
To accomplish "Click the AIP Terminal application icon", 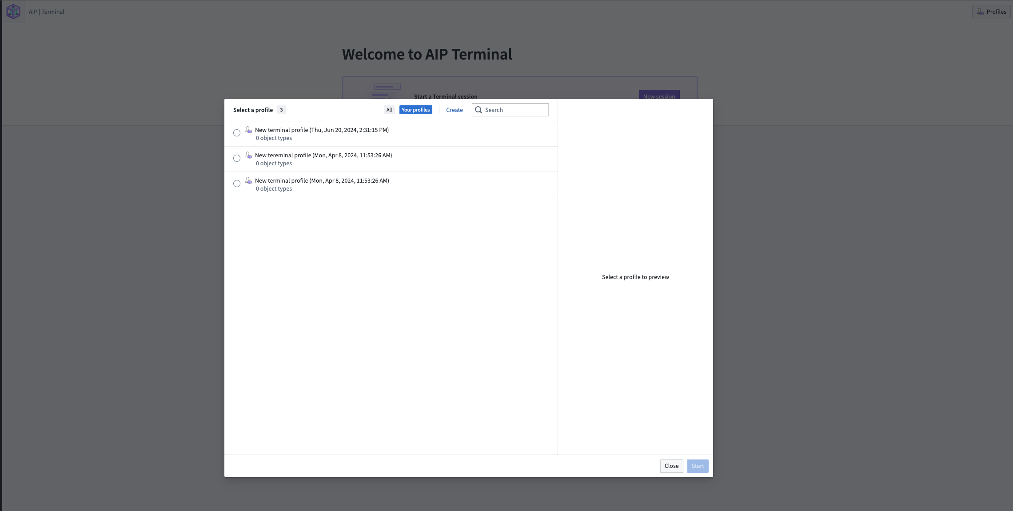I will pos(13,12).
